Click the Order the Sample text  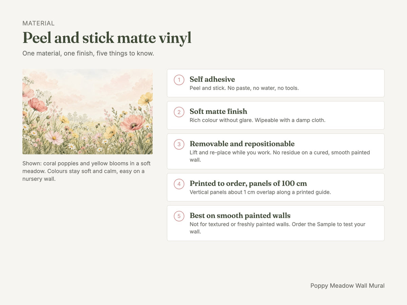[313, 224]
